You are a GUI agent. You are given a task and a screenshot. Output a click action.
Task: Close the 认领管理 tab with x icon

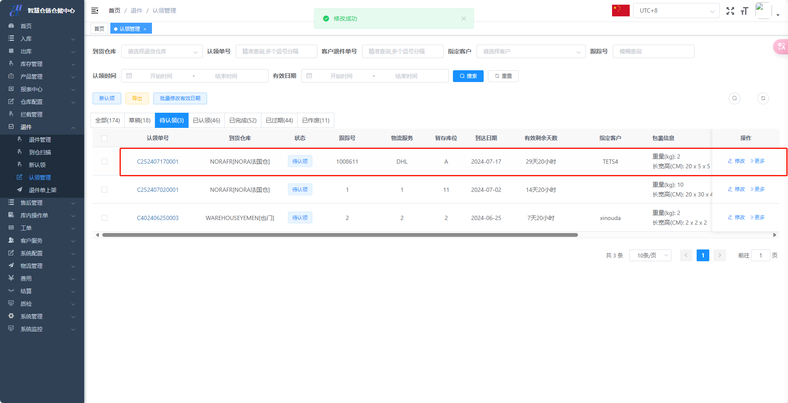[145, 29]
